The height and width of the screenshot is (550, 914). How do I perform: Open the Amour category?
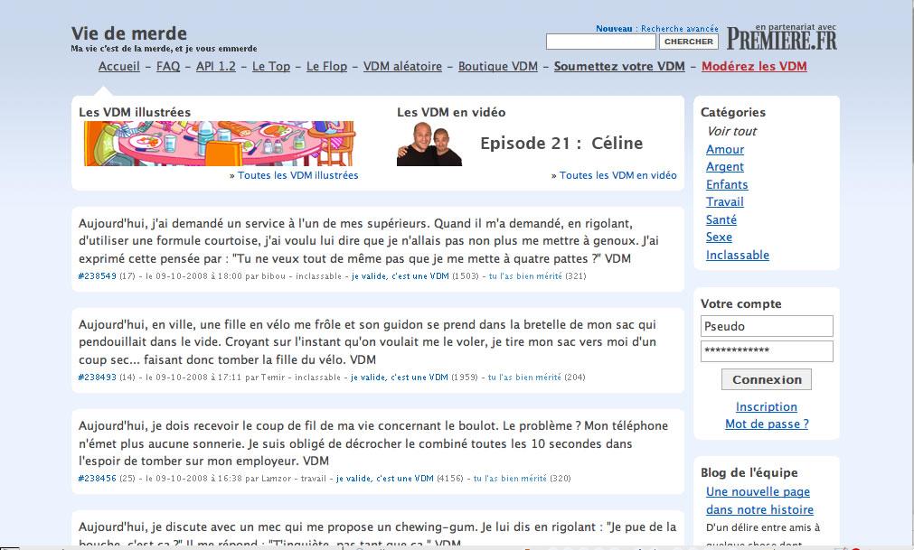click(725, 150)
